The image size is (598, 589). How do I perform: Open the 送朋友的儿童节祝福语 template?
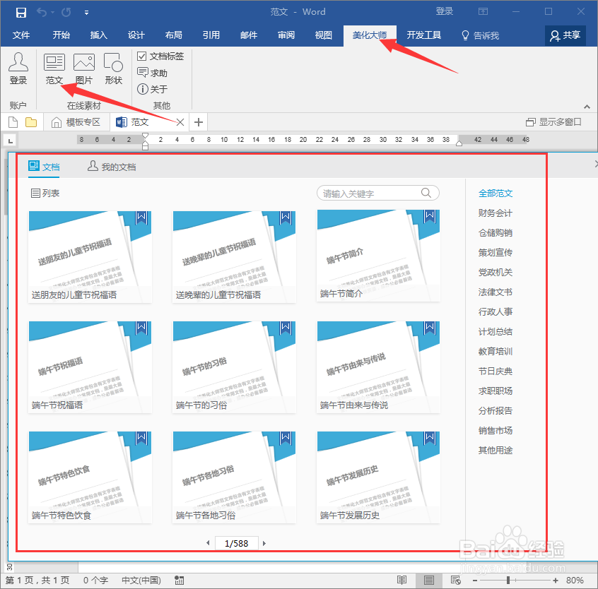click(90, 257)
